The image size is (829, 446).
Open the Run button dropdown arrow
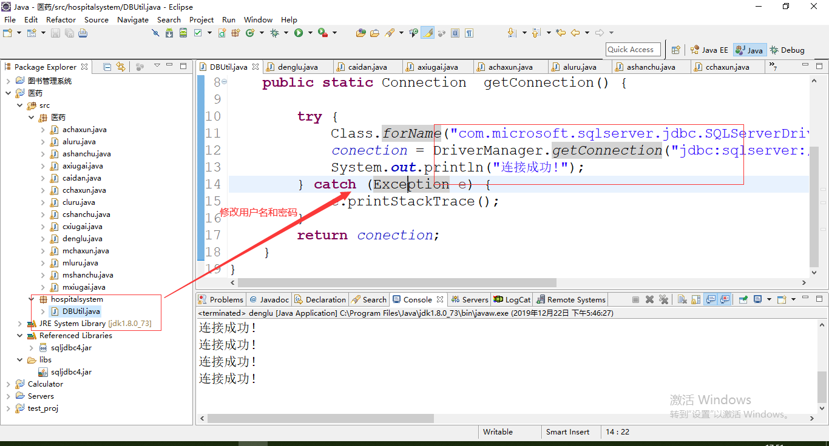pyautogui.click(x=310, y=33)
